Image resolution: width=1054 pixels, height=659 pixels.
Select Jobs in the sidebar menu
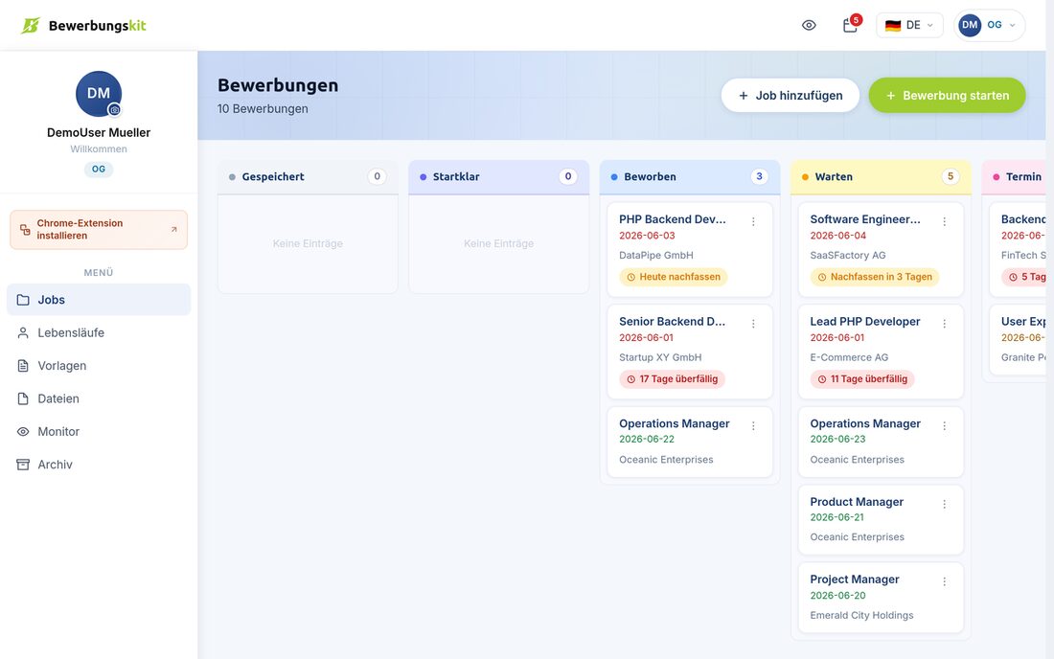[x=98, y=300]
